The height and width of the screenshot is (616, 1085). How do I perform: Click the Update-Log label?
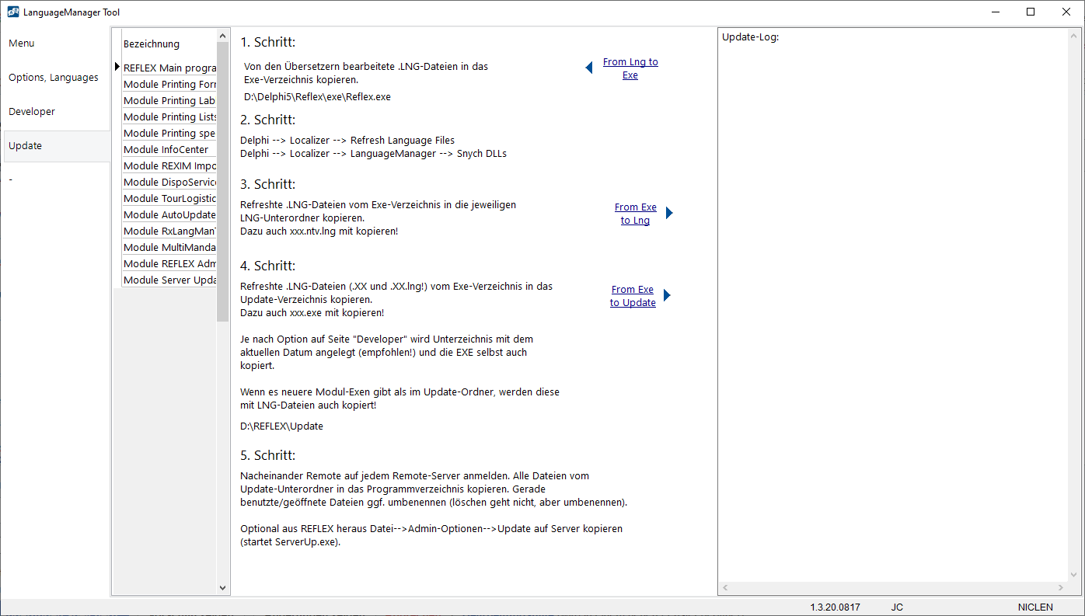[750, 37]
